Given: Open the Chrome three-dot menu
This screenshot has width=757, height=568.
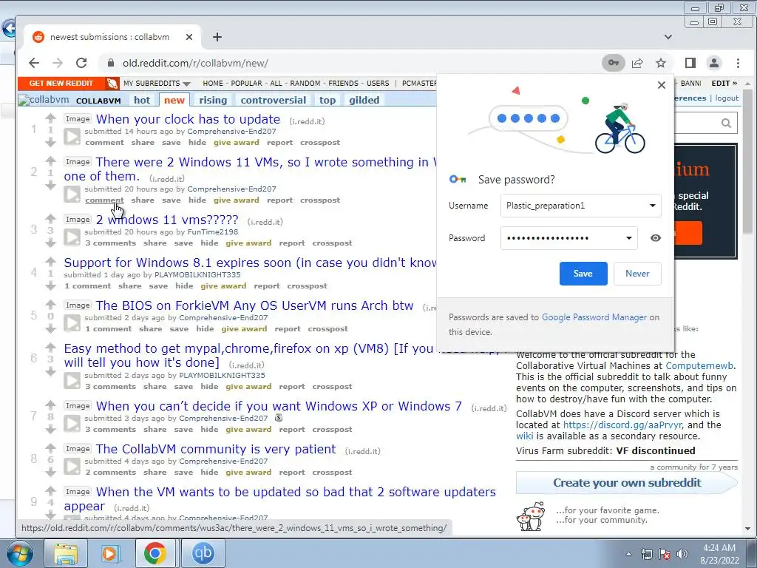Looking at the screenshot, I should point(738,63).
